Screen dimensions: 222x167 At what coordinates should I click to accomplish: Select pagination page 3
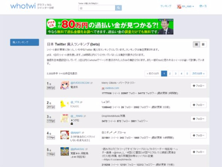(176, 74)
